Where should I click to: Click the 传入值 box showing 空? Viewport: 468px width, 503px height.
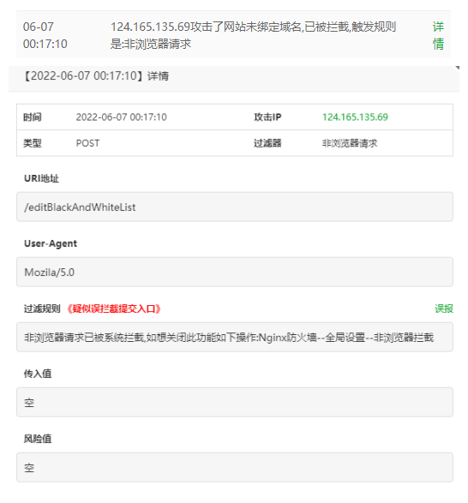coord(235,402)
